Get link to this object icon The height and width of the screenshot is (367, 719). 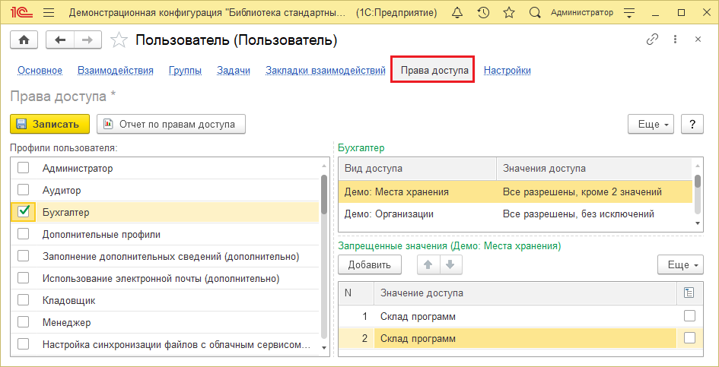point(652,40)
